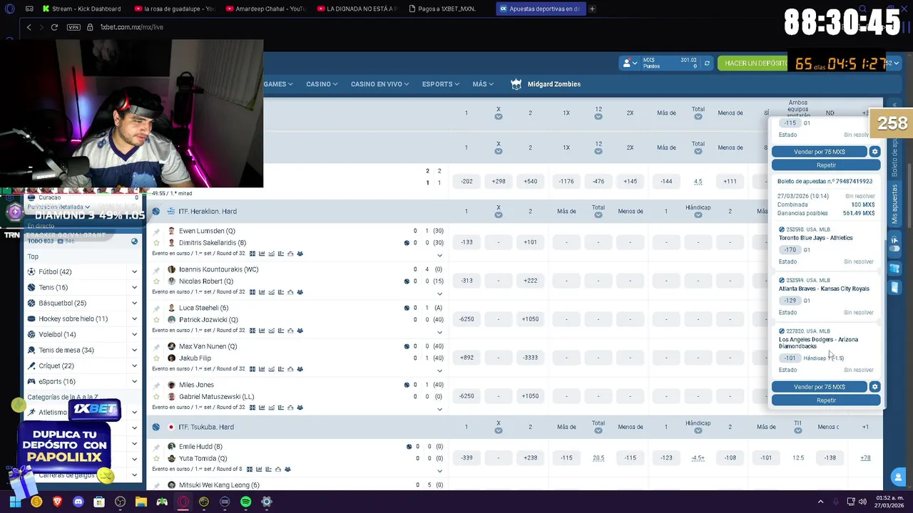This screenshot has width=913, height=513.
Task: Go back in the browser
Action: click(x=29, y=27)
